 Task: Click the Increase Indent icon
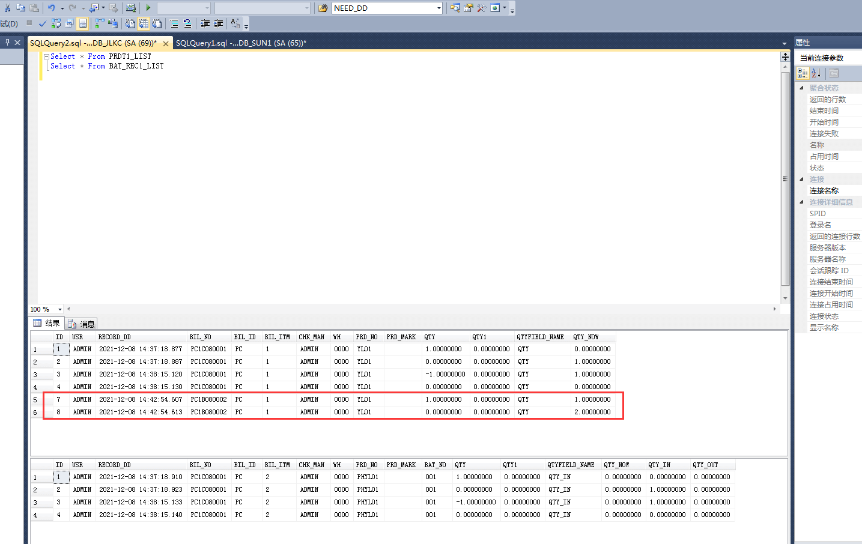pos(219,23)
